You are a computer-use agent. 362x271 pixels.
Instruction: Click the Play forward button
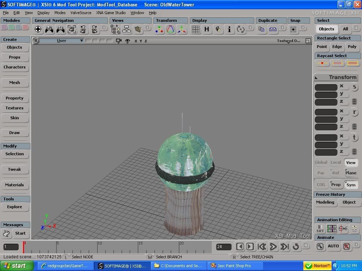(273, 247)
